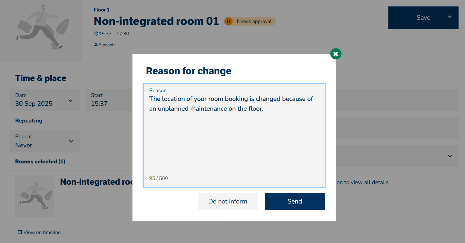Click the clock icon next to 15:37

(96, 34)
